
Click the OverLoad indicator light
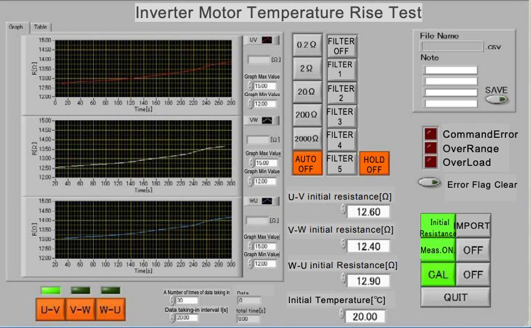pyautogui.click(x=430, y=162)
